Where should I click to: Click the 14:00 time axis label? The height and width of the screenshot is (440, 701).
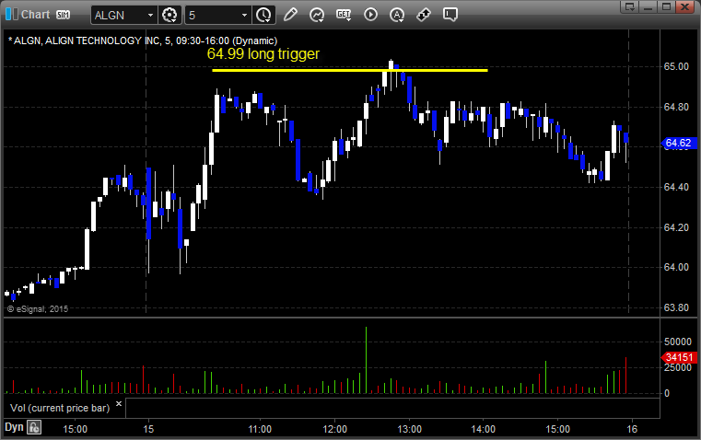point(484,429)
